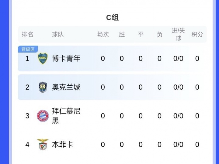Click the Boca Juniors team crest
Screen dimensions: 219x164
[43, 58]
